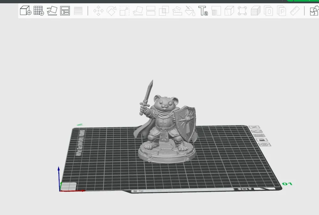Click the green plate number 01
This screenshot has width=319, height=215.
tap(287, 184)
